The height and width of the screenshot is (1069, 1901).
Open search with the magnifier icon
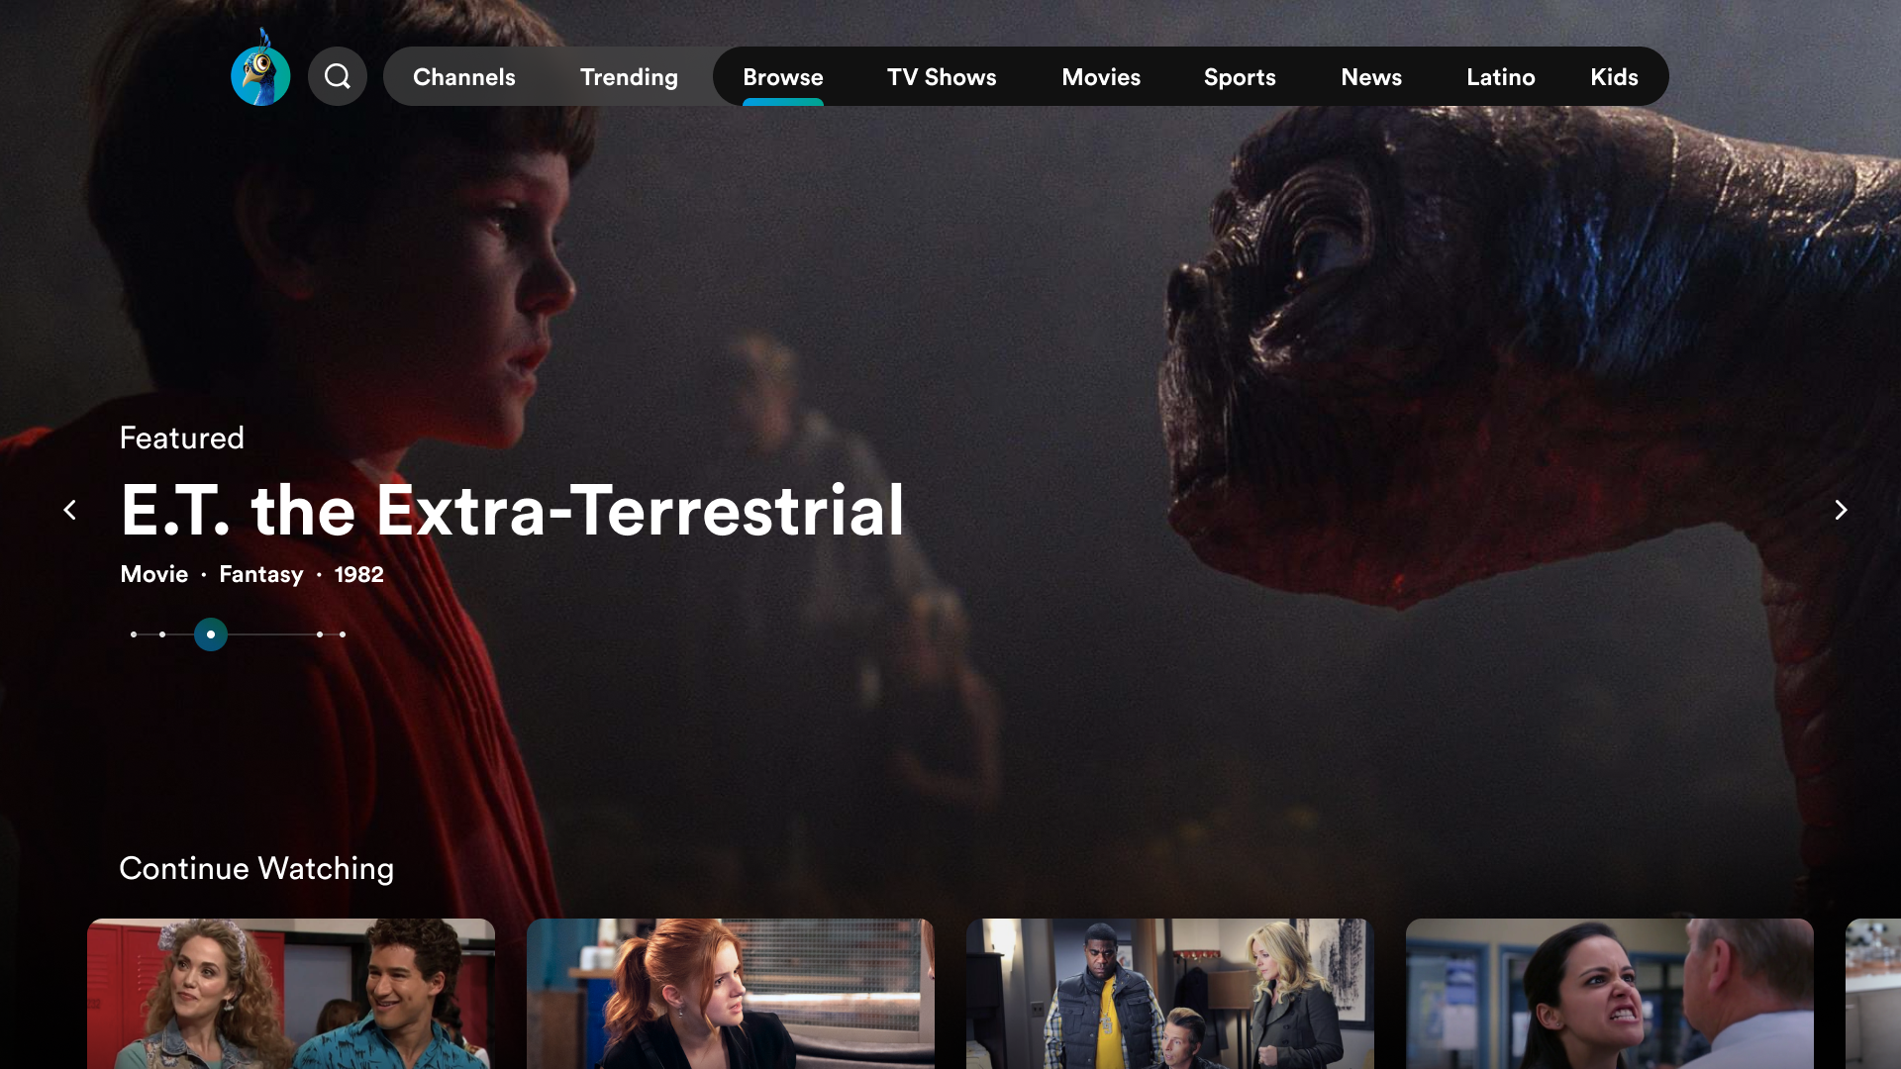pyautogui.click(x=338, y=76)
